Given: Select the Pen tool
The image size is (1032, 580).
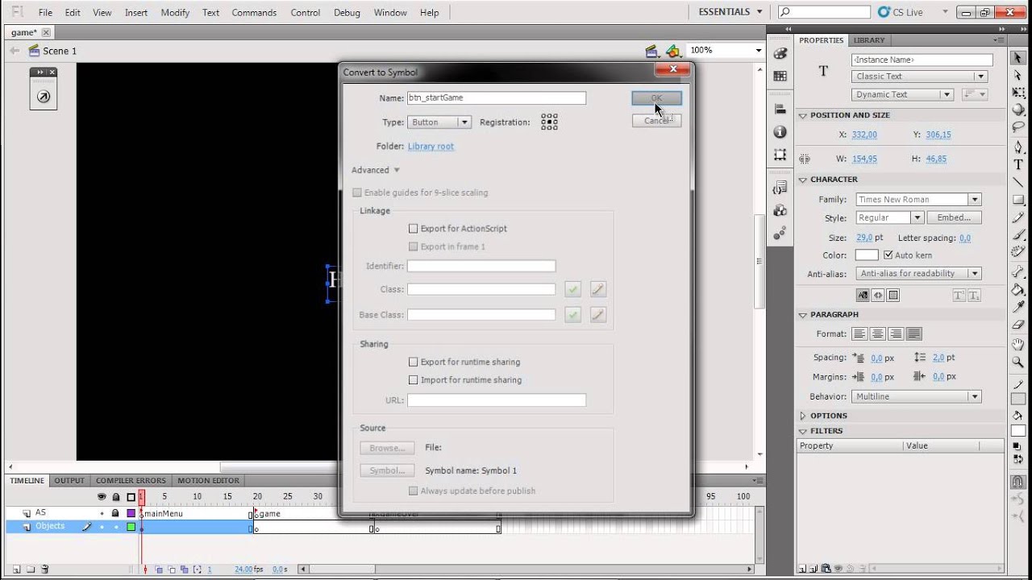Looking at the screenshot, I should (x=1018, y=147).
